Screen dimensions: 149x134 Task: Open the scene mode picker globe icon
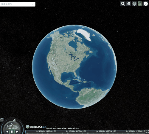coord(134,4)
